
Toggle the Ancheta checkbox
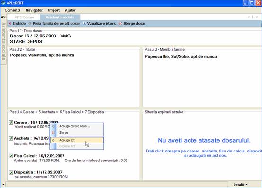11,138
